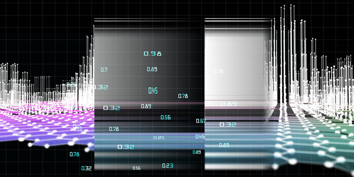Click the 0.78 label right of large 0.45
354x177 pixels.
(x=183, y=96)
